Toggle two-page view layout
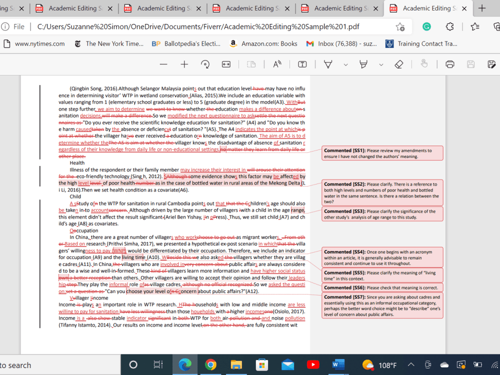The image size is (500, 375). (x=250, y=64)
